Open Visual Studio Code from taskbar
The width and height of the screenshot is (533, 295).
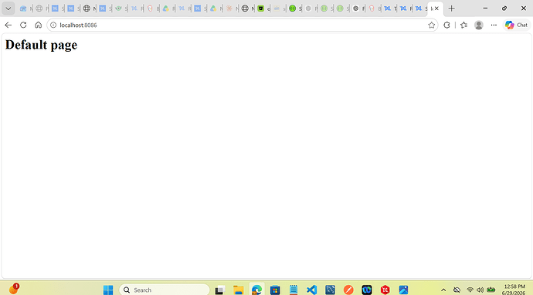(x=312, y=290)
